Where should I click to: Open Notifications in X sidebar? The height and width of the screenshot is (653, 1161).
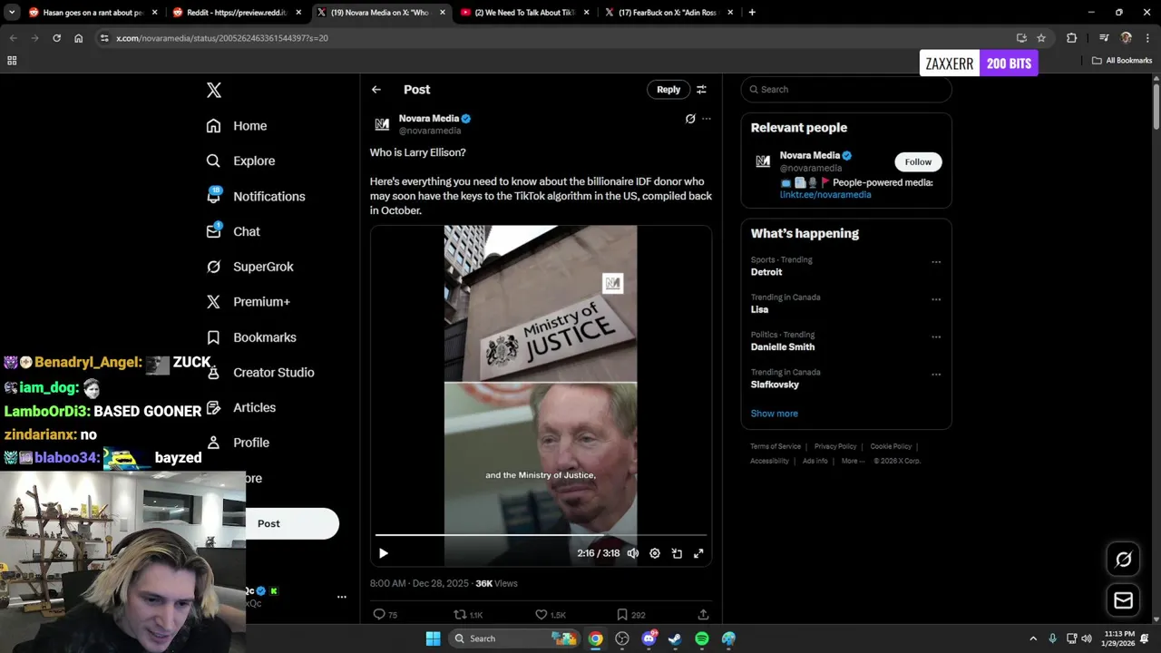pyautogui.click(x=256, y=196)
